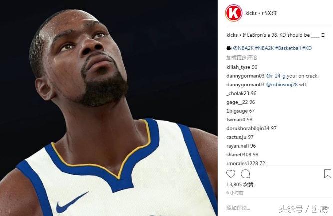The image size is (333, 216).
Task: Visit commenter killah_tyse profile
Action: click(238, 67)
